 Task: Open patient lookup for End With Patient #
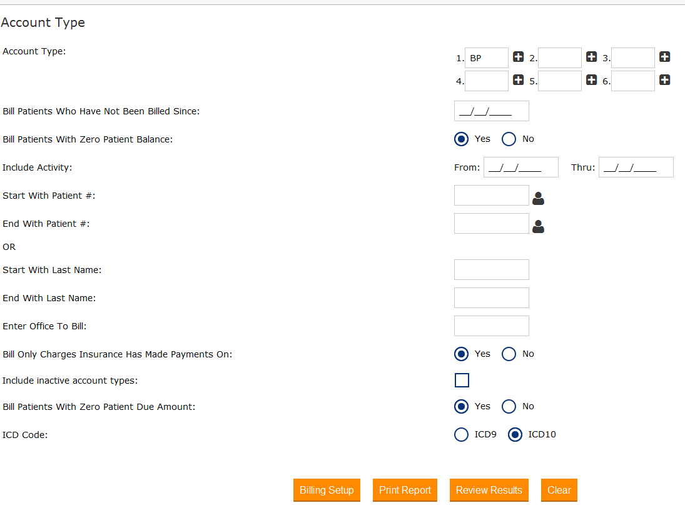[x=538, y=226]
